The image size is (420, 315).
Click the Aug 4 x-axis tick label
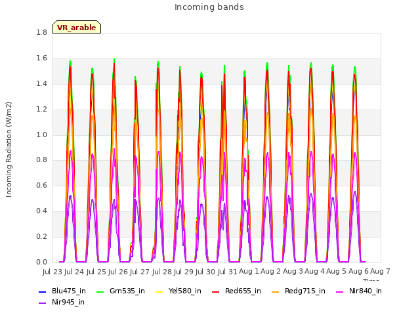tap(314, 271)
